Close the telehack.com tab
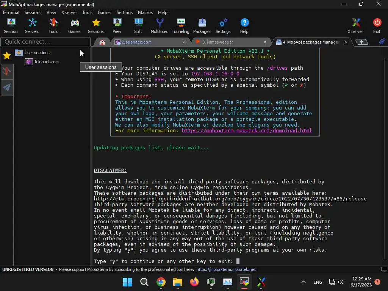Viewport: 388px width, 291px height. [185, 42]
